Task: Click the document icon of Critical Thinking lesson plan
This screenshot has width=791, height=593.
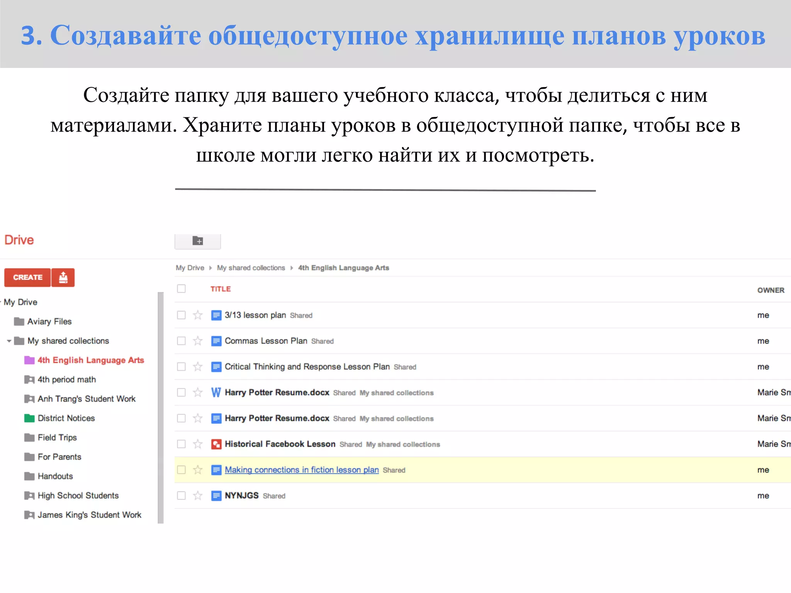Action: [x=216, y=367]
